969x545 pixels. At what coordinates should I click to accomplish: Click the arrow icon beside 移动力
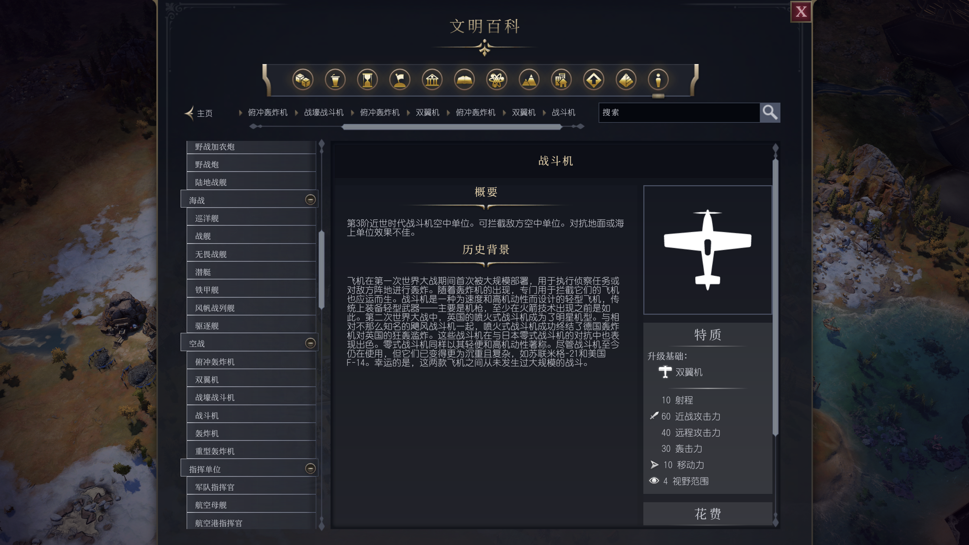(x=654, y=465)
